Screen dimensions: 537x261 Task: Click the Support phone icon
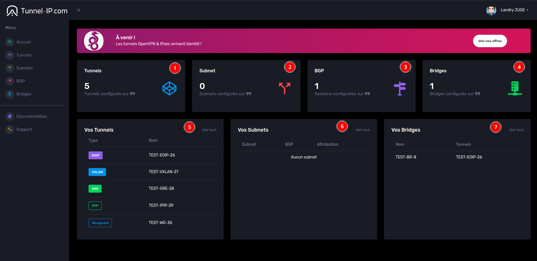(x=10, y=129)
